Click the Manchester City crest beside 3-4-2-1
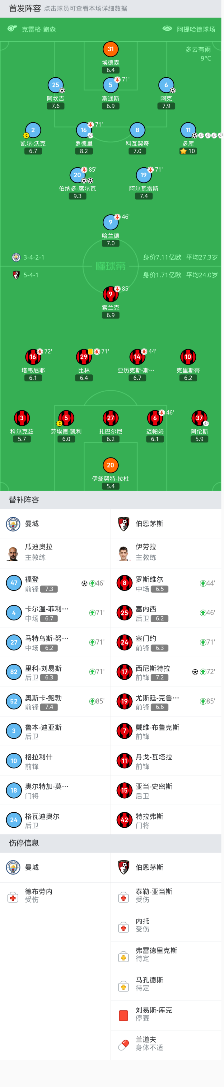Screen dimensions: 224x1087 tap(16, 257)
